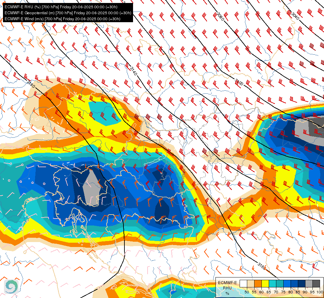The height and width of the screenshot is (298, 324).
Task: Click the legend value 65
Action: [x=269, y=292]
